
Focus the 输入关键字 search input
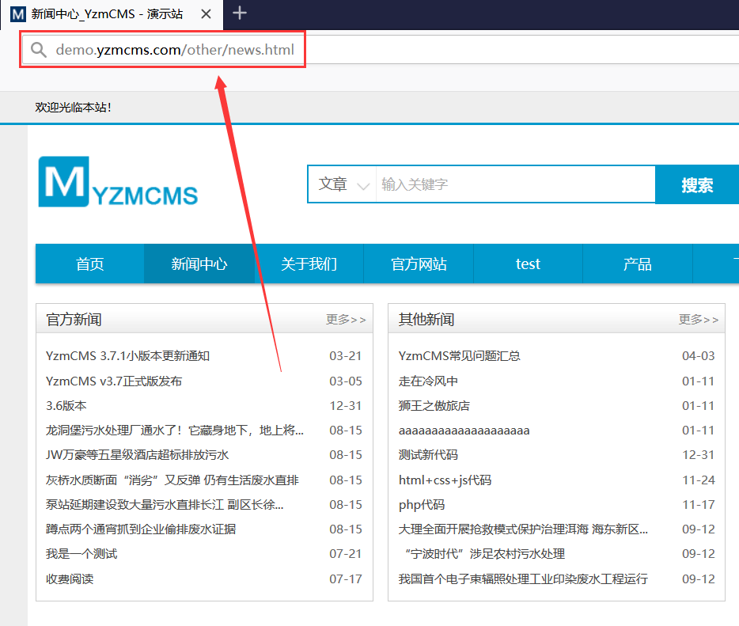pos(516,184)
